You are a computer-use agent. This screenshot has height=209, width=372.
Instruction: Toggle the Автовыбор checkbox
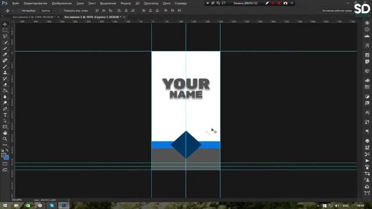pyautogui.click(x=19, y=10)
